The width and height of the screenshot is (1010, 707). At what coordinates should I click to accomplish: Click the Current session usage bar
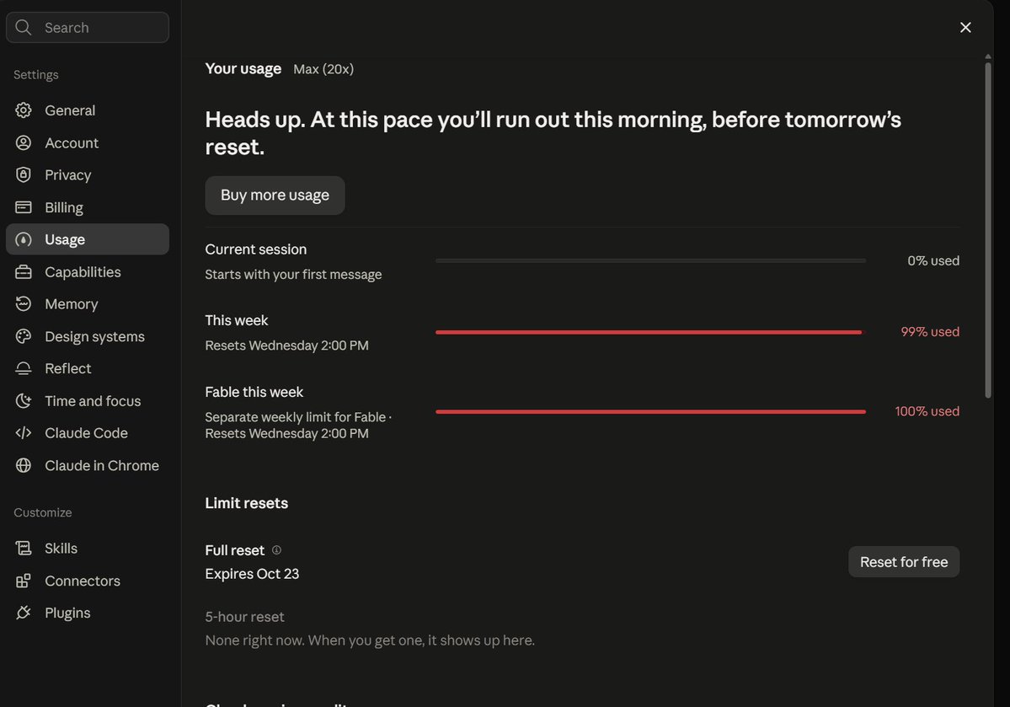[x=650, y=260]
